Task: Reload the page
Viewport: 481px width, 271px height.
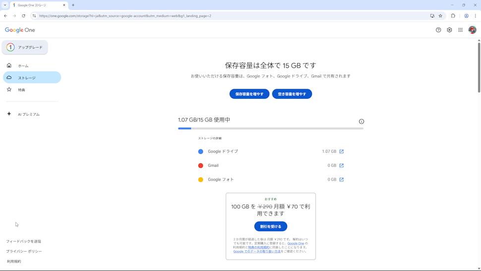Action: (23, 16)
